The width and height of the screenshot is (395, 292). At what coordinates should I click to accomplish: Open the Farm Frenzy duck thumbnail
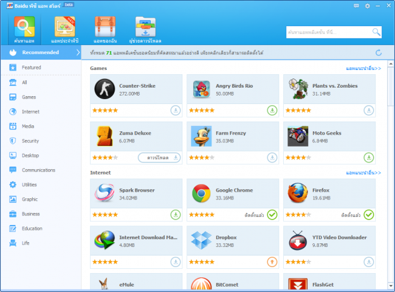[x=201, y=136]
